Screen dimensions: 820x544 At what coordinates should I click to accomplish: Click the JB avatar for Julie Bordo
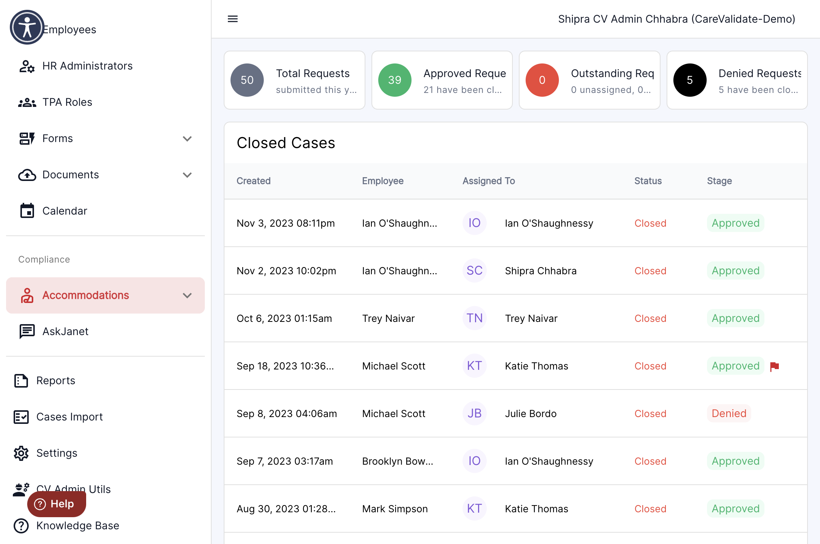[x=474, y=413]
